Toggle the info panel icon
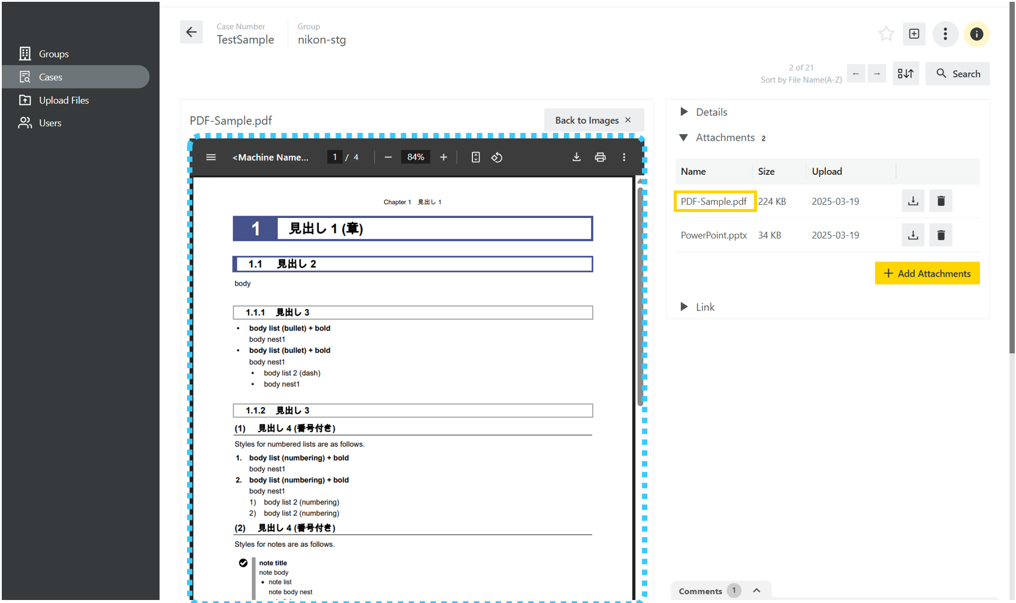Viewport: 1016px width, 603px height. tap(976, 34)
